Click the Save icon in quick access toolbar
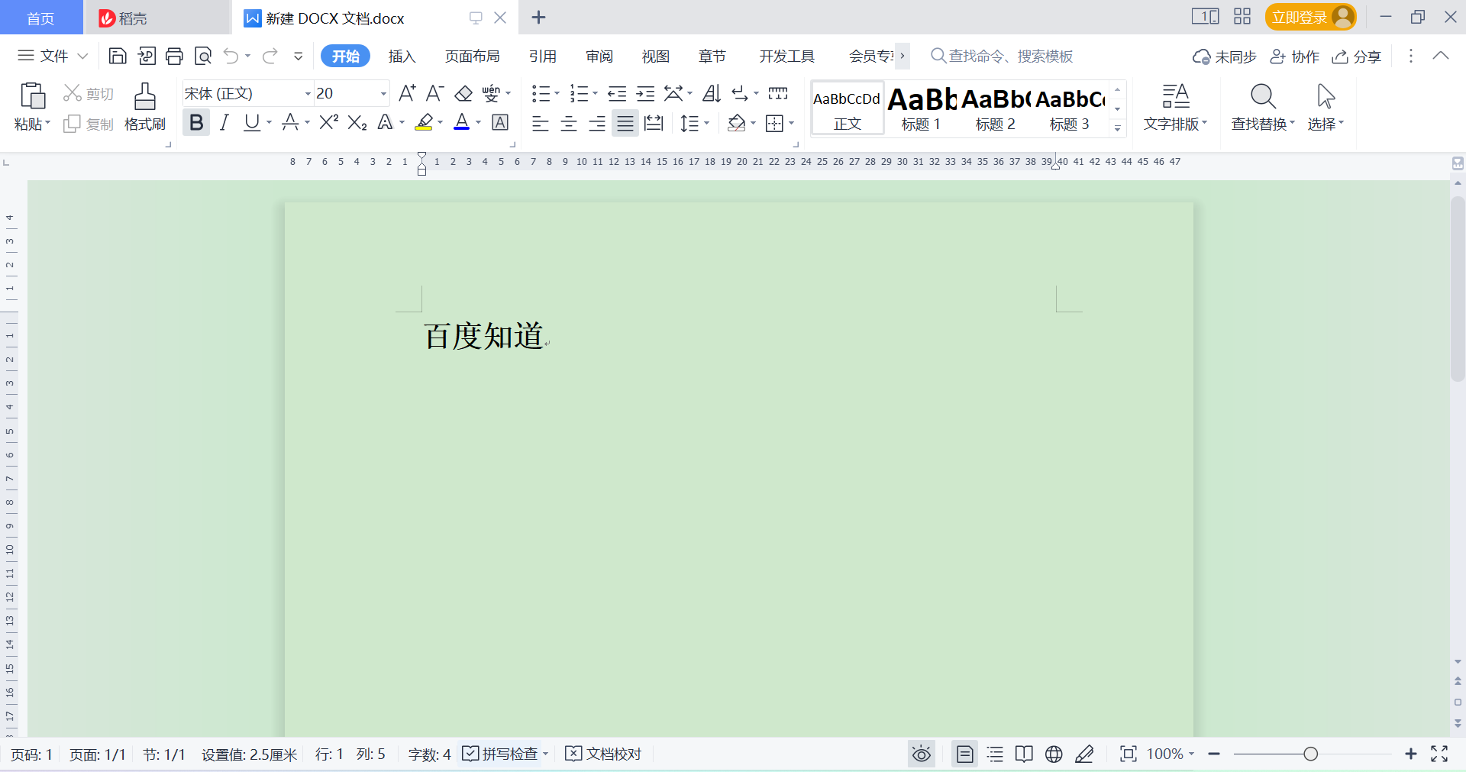Screen dimensions: 1466x772 (x=118, y=56)
